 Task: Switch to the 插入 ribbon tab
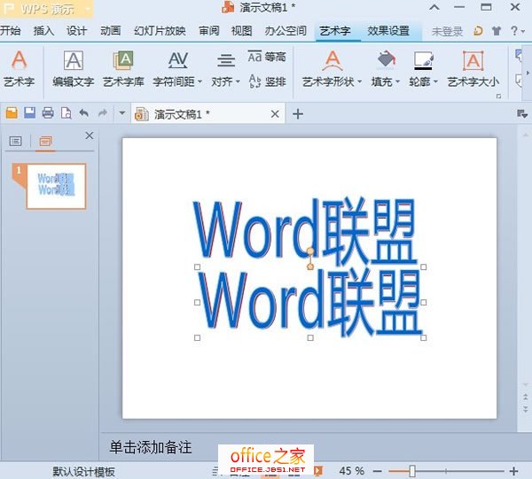click(43, 31)
